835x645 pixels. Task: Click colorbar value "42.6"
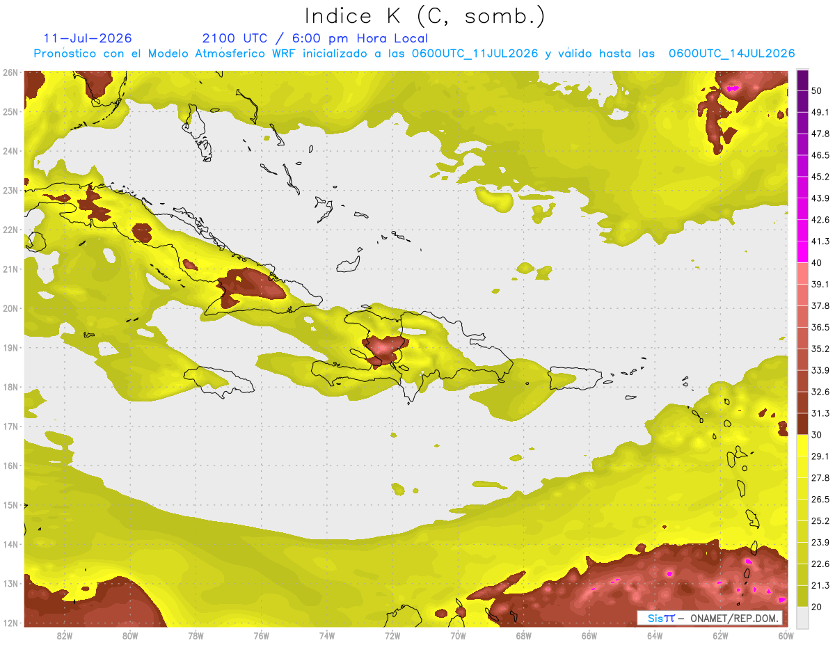(820, 220)
